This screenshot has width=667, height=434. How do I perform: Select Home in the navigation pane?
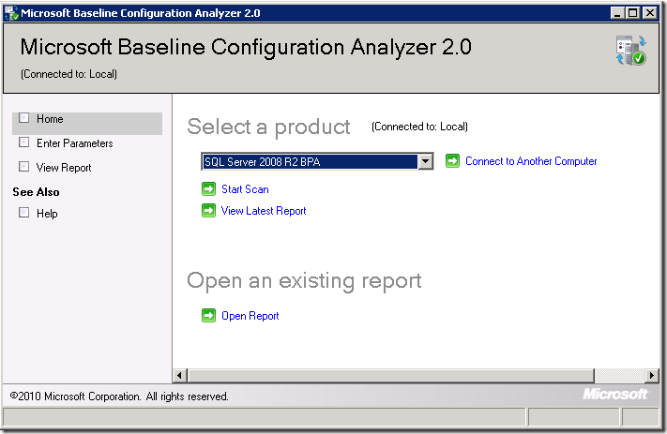pos(50,119)
